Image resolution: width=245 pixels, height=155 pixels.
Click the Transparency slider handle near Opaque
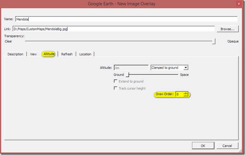[x=214, y=41]
